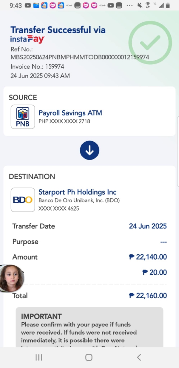
Task: Tap the BDO bank logo icon
Action: tap(23, 200)
